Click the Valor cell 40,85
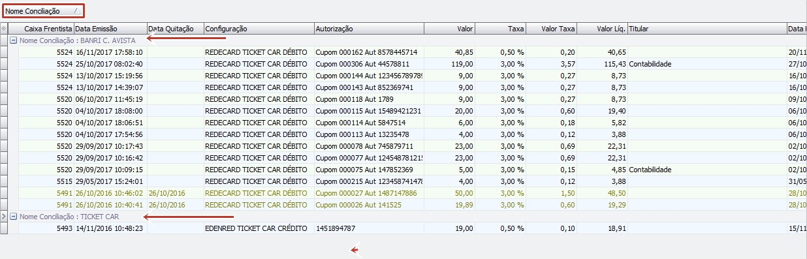Image resolution: width=807 pixels, height=259 pixels. pyautogui.click(x=449, y=52)
